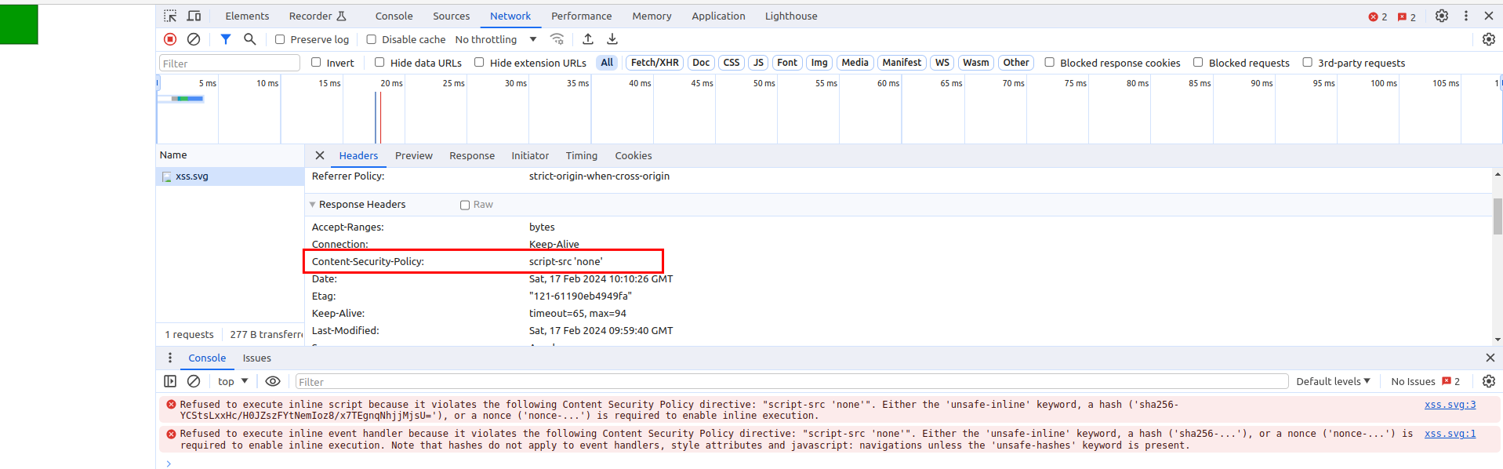Filter requests by Font type
Image resolution: width=1503 pixels, height=469 pixels.
point(787,63)
